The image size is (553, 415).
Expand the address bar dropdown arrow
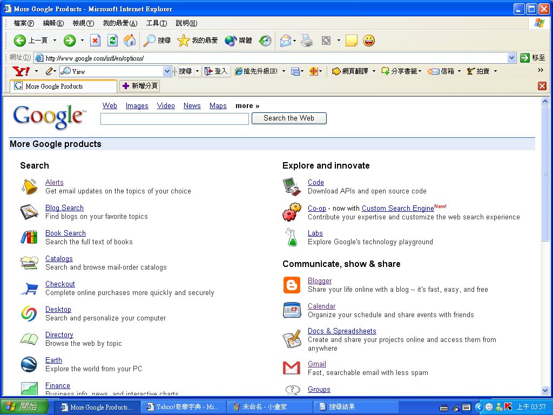point(512,58)
